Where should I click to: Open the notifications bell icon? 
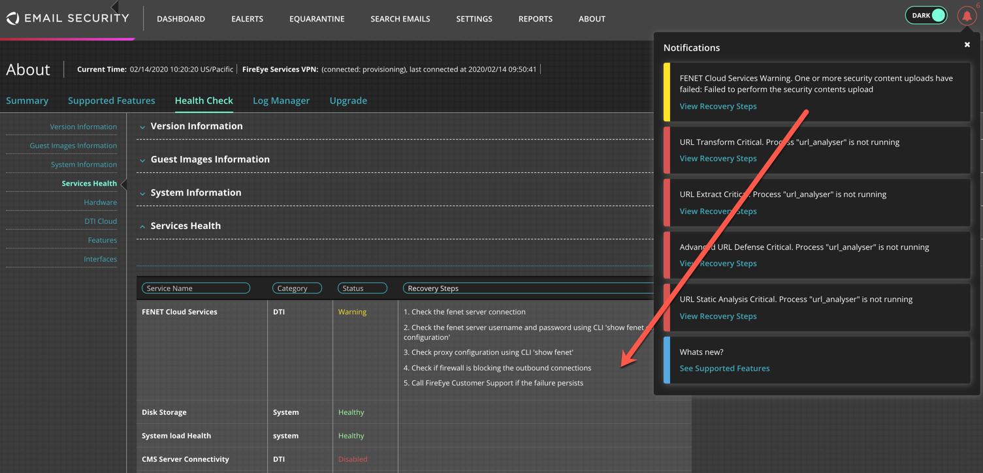(x=967, y=16)
